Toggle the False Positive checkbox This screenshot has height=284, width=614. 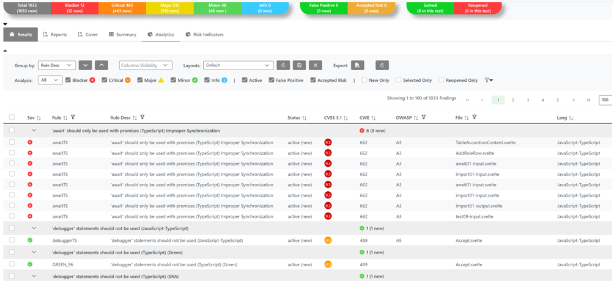(272, 80)
